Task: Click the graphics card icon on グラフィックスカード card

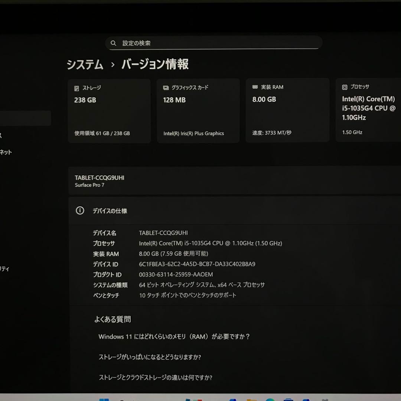Action: pos(166,87)
